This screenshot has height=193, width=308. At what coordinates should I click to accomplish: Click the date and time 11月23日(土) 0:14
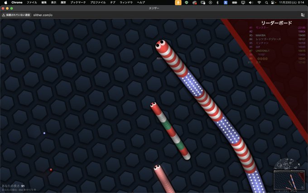pos(292,3)
